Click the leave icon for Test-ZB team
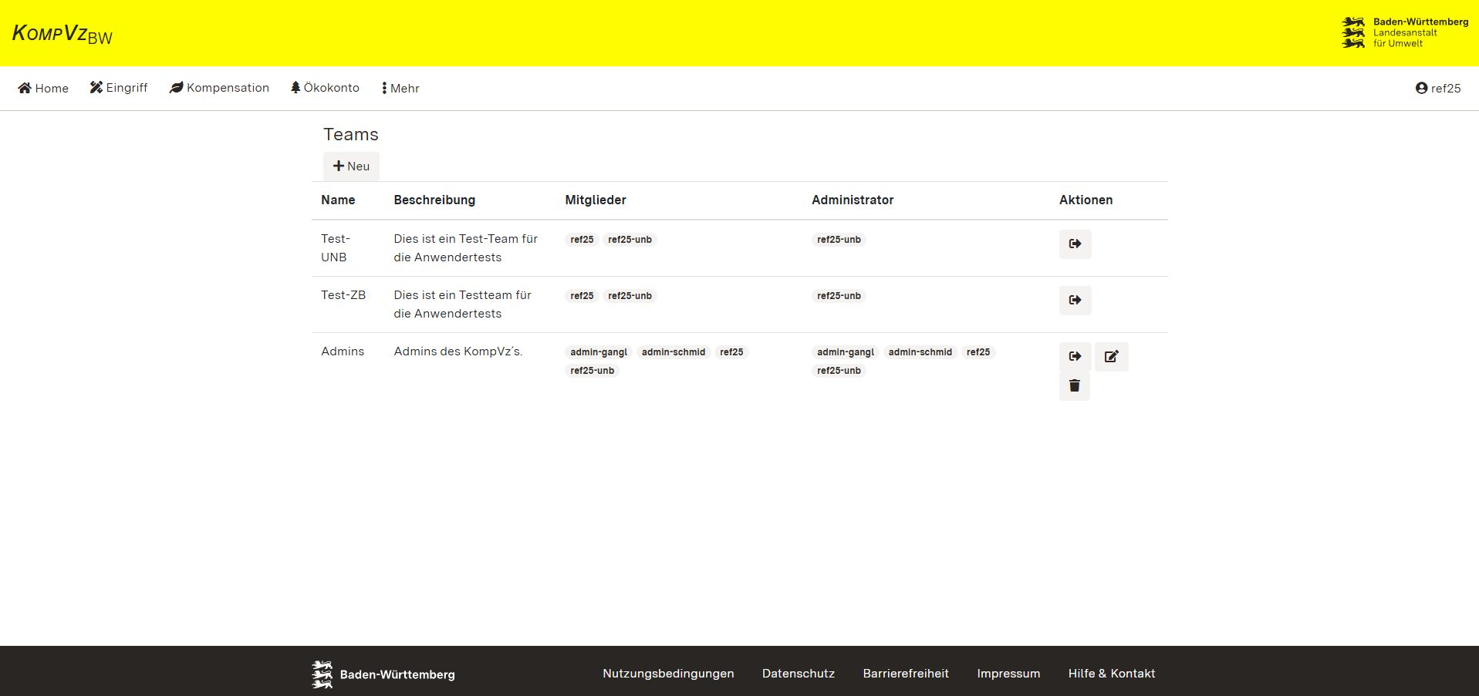The height and width of the screenshot is (696, 1479). (x=1075, y=300)
